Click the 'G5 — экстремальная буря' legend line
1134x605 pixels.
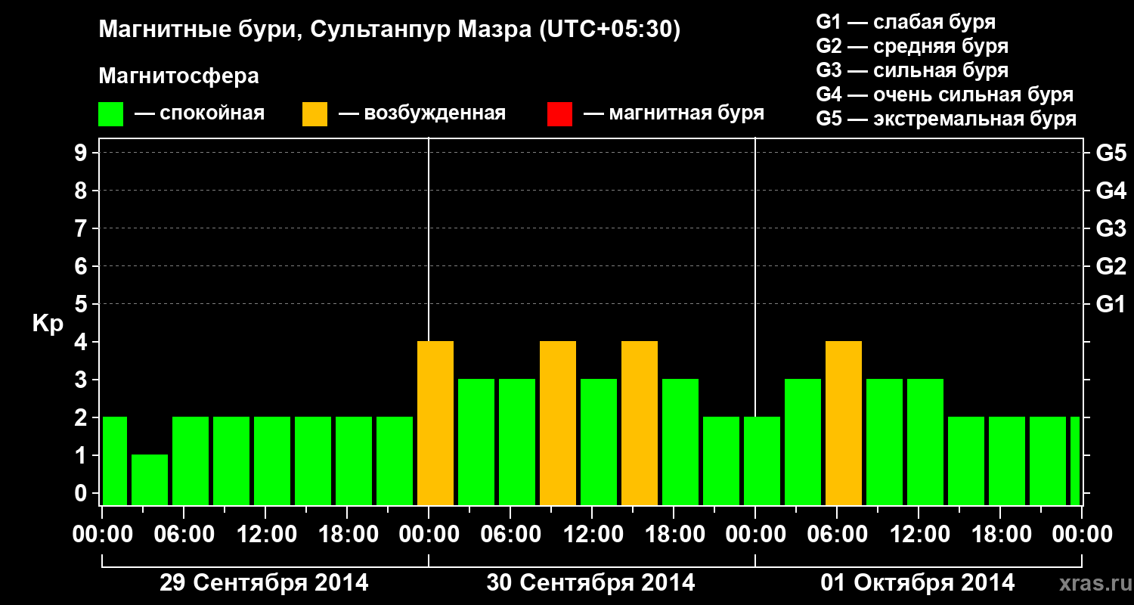[946, 119]
